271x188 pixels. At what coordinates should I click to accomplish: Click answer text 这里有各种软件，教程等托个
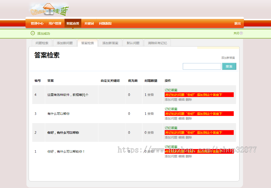click(68, 95)
